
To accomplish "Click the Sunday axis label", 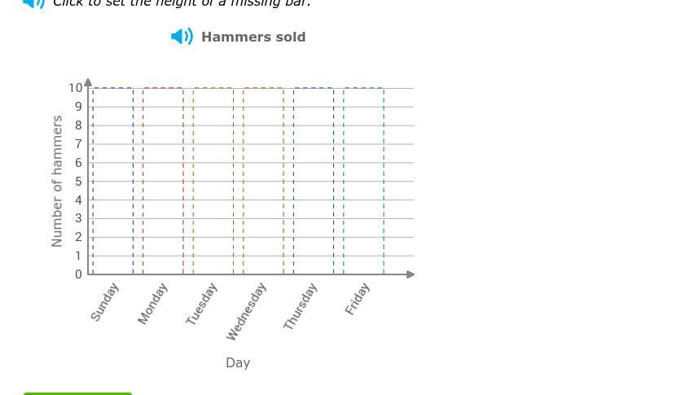I will (x=105, y=302).
